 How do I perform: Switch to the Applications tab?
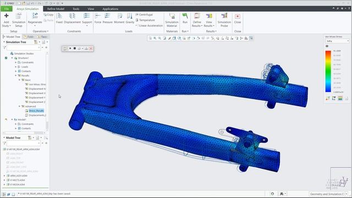pyautogui.click(x=110, y=9)
